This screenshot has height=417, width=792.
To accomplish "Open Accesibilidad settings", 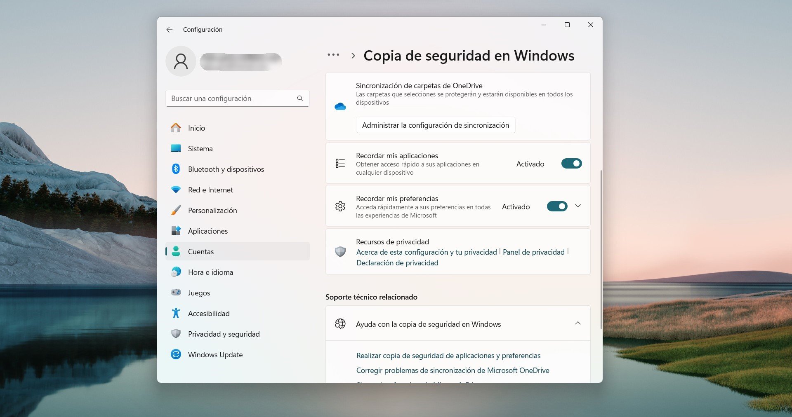I will click(237, 313).
